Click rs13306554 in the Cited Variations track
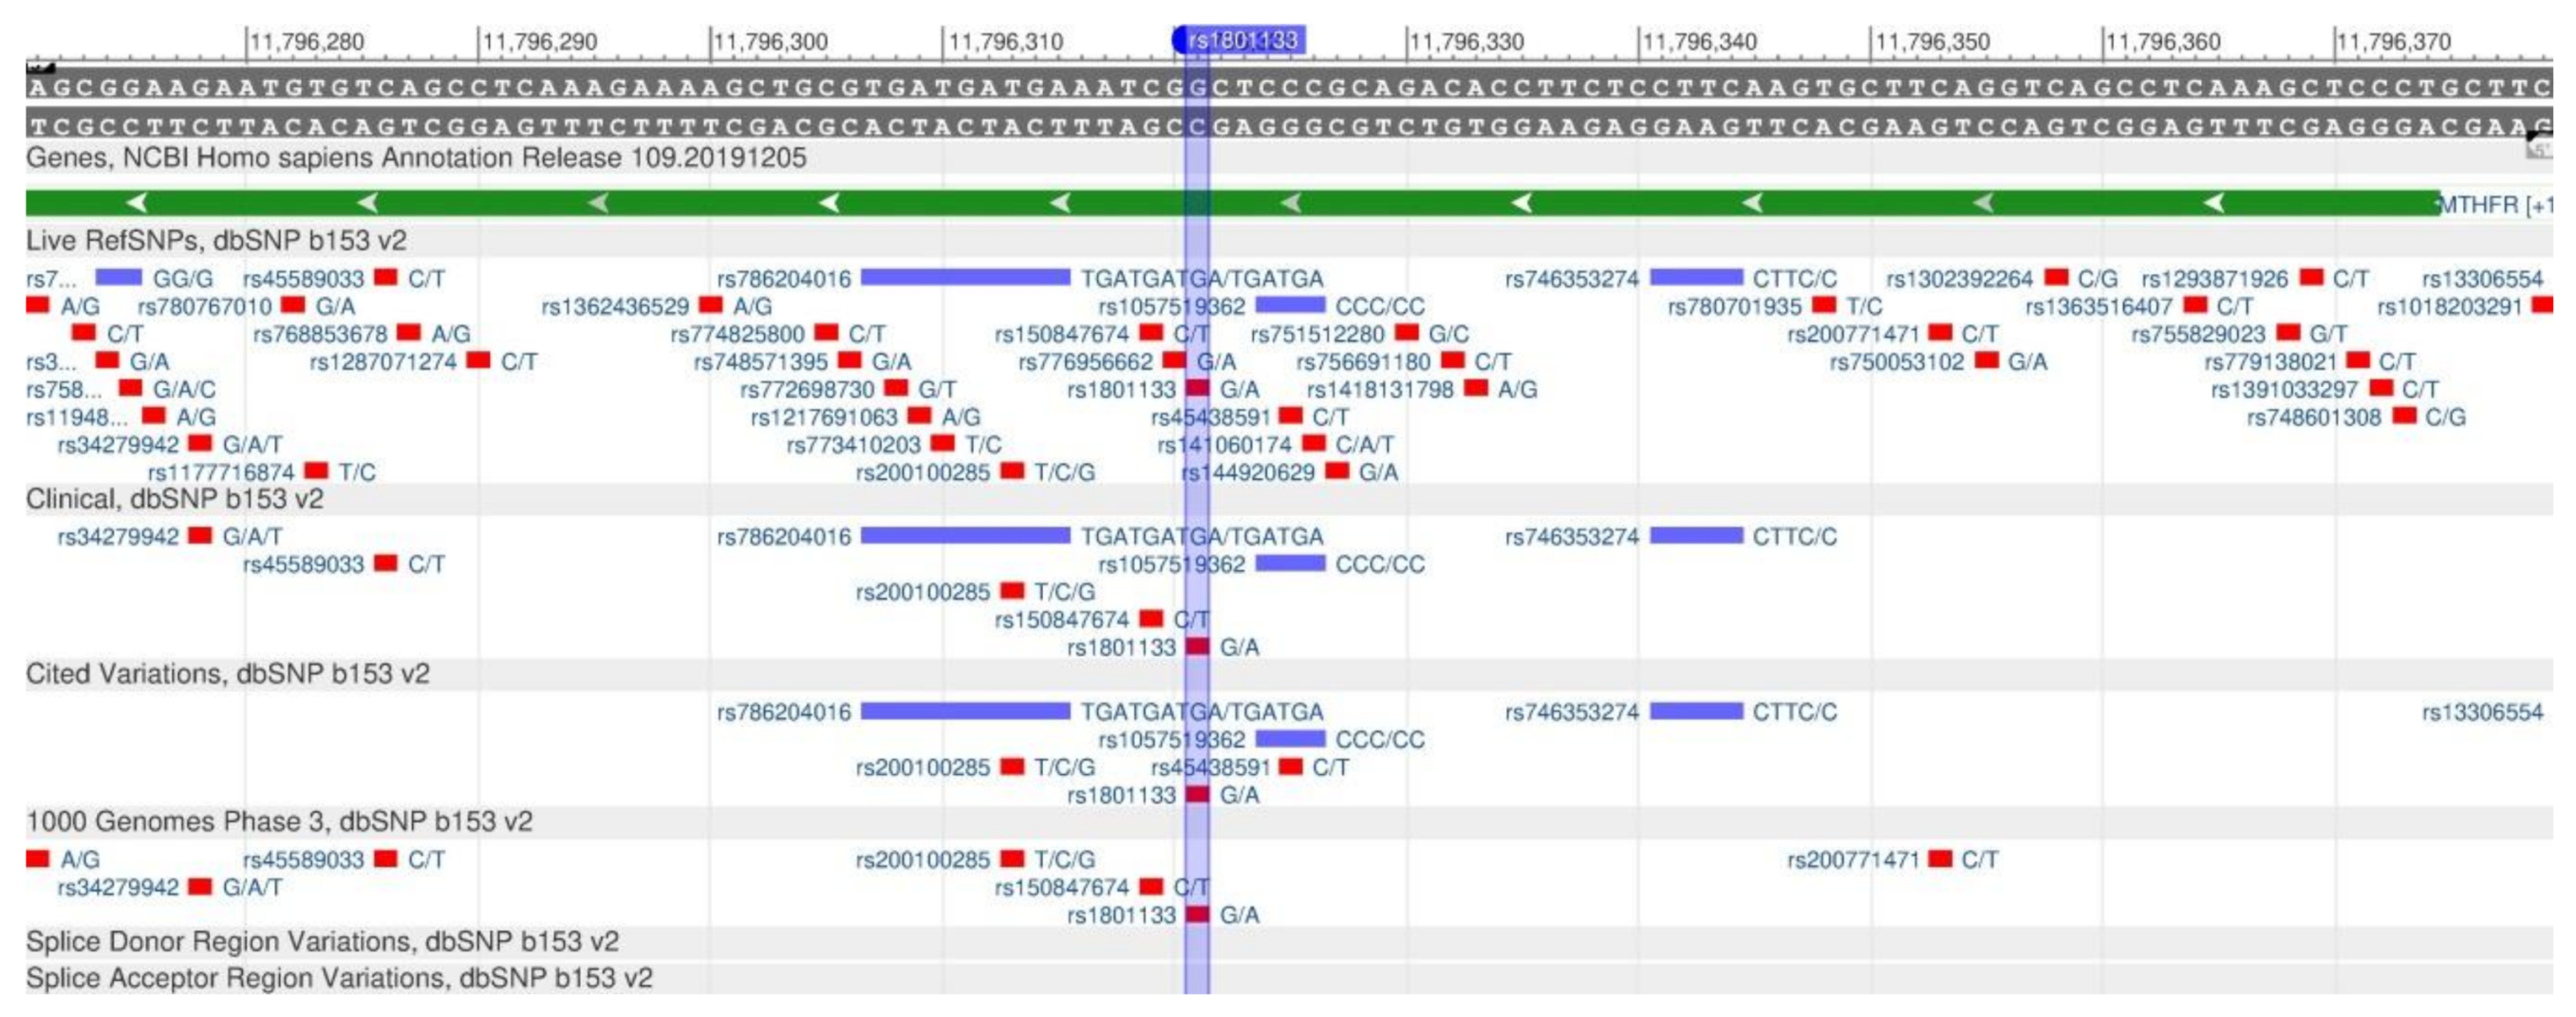This screenshot has width=2576, height=1017. (x=2482, y=713)
